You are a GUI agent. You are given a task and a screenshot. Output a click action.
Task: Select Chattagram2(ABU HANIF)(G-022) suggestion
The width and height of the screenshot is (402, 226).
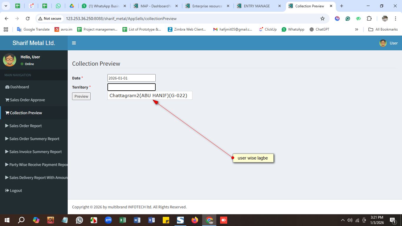point(150,95)
